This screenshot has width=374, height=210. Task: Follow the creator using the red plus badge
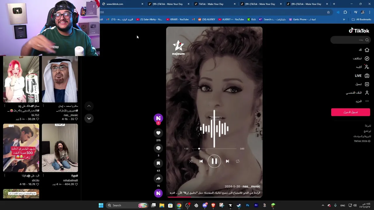[x=158, y=123]
